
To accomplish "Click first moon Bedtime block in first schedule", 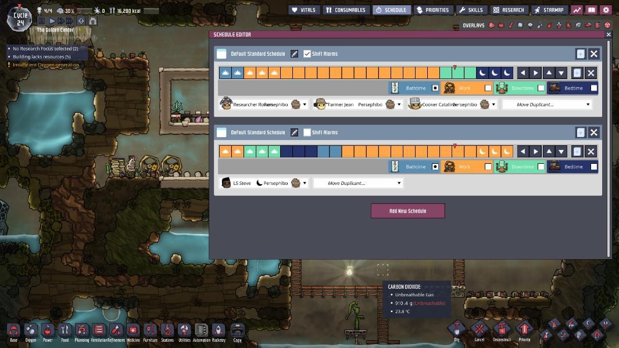I will [482, 73].
